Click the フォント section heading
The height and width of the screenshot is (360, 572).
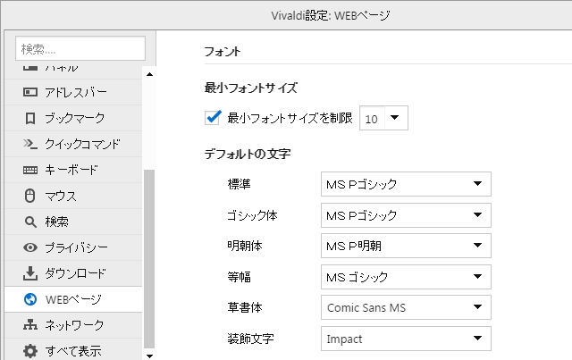tap(223, 52)
